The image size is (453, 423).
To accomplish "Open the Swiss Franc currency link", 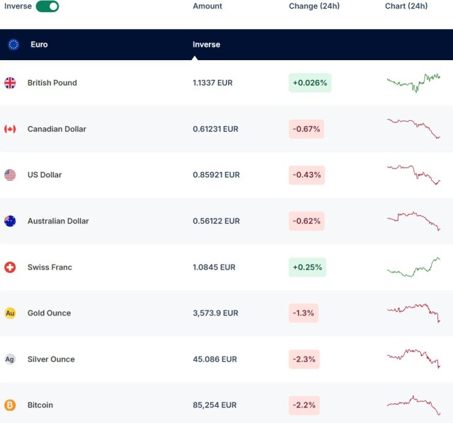I will [x=50, y=267].
